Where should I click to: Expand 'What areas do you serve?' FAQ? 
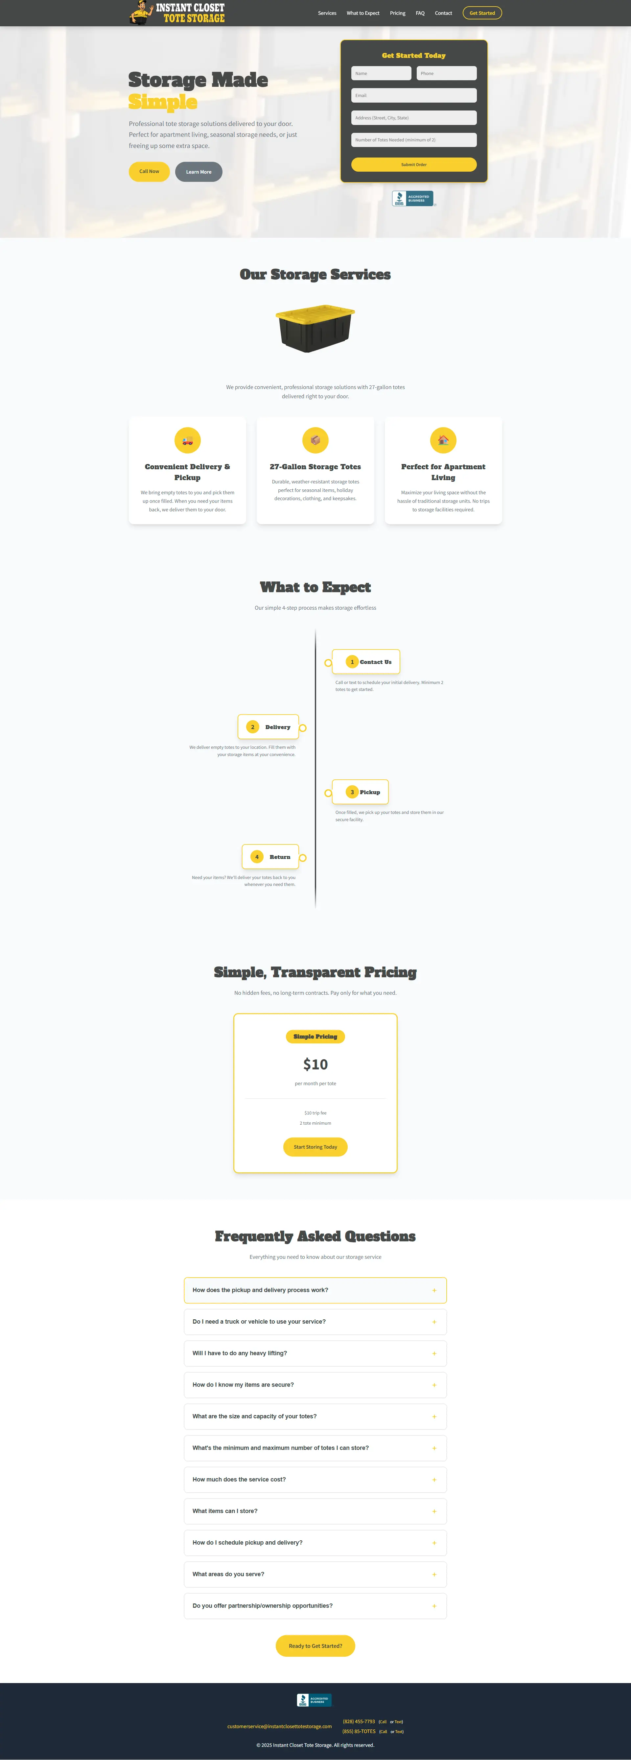click(315, 1574)
